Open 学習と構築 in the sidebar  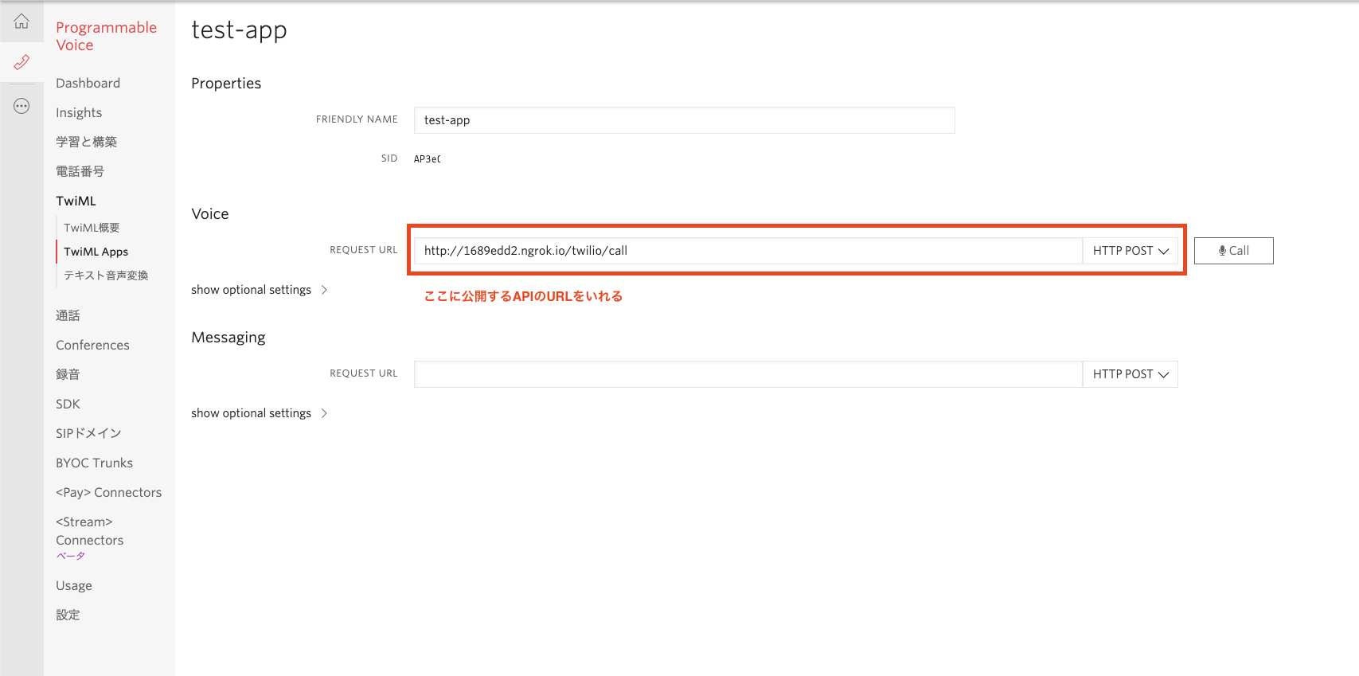[x=86, y=142]
